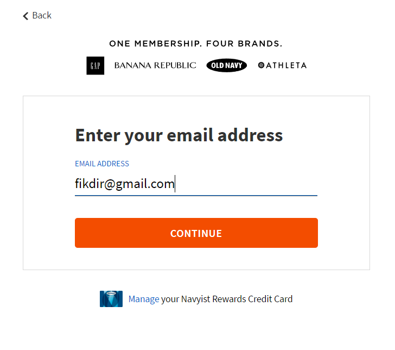
Task: Click the EMAIL ADDRESS field label
Action: click(102, 164)
